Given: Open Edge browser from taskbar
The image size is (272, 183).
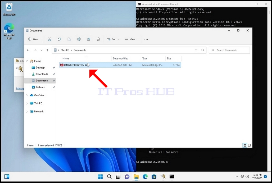Looking at the screenshot, I should tap(145, 177).
